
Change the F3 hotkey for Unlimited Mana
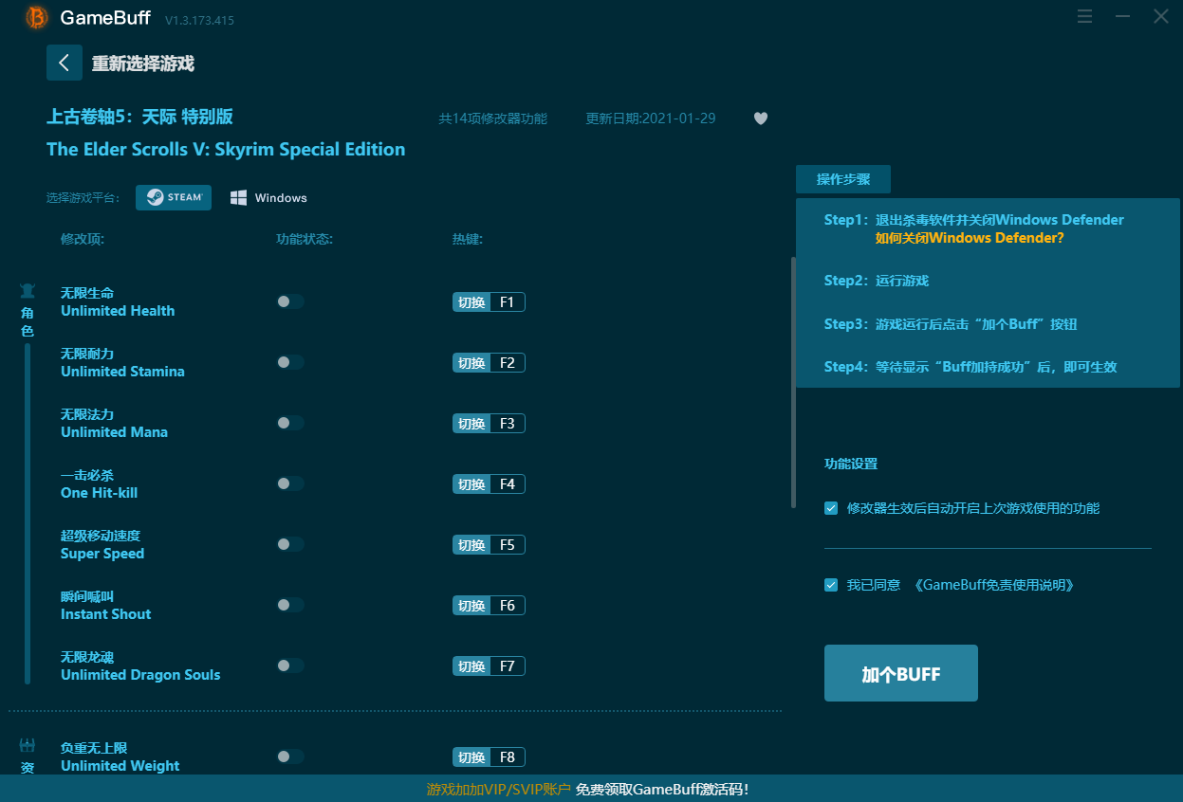[x=489, y=424]
